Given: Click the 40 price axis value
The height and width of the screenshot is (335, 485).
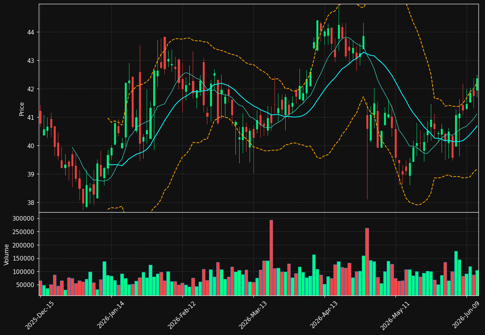Looking at the screenshot, I should [30, 146].
